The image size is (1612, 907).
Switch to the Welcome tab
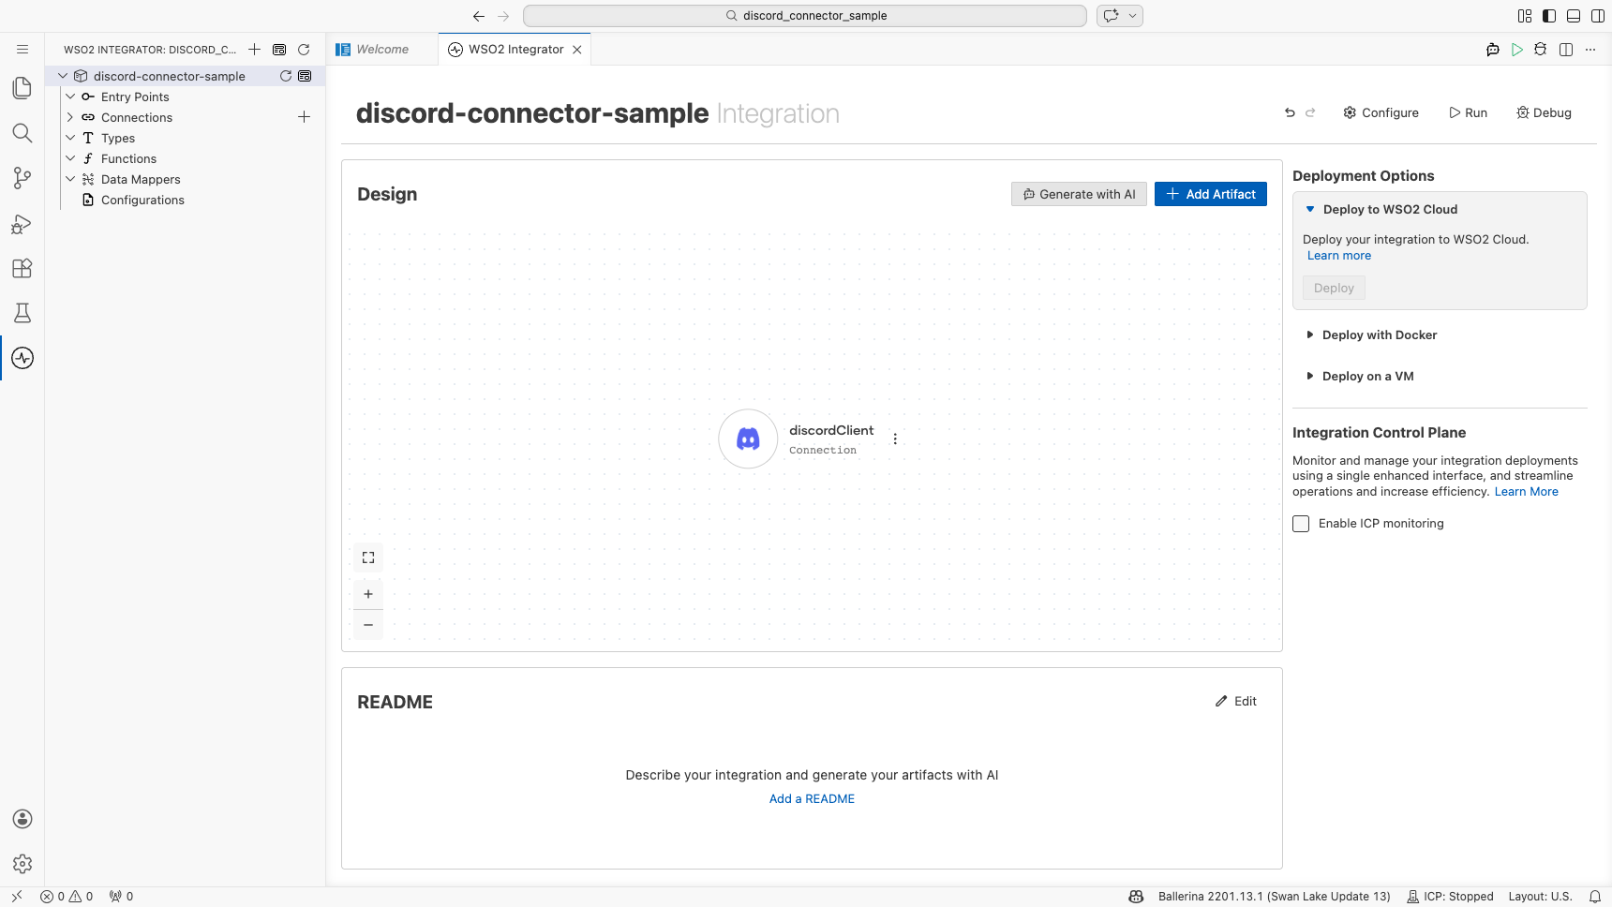381,50
